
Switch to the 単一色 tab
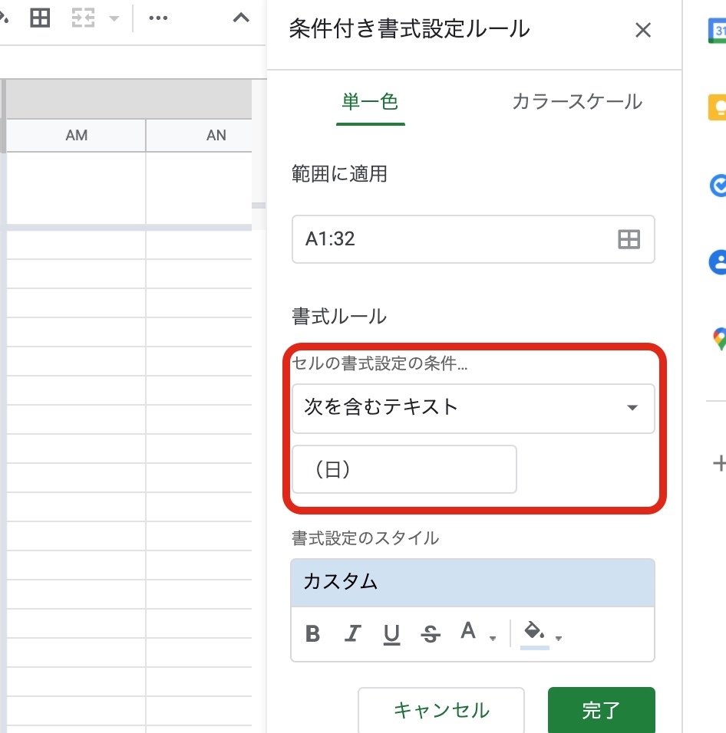click(370, 102)
